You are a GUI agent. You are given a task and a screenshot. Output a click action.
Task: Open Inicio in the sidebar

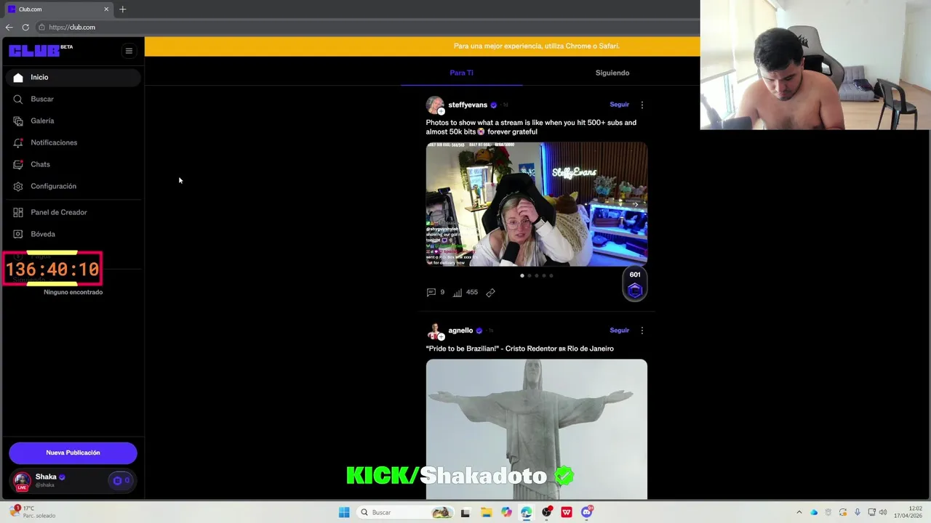click(x=73, y=77)
